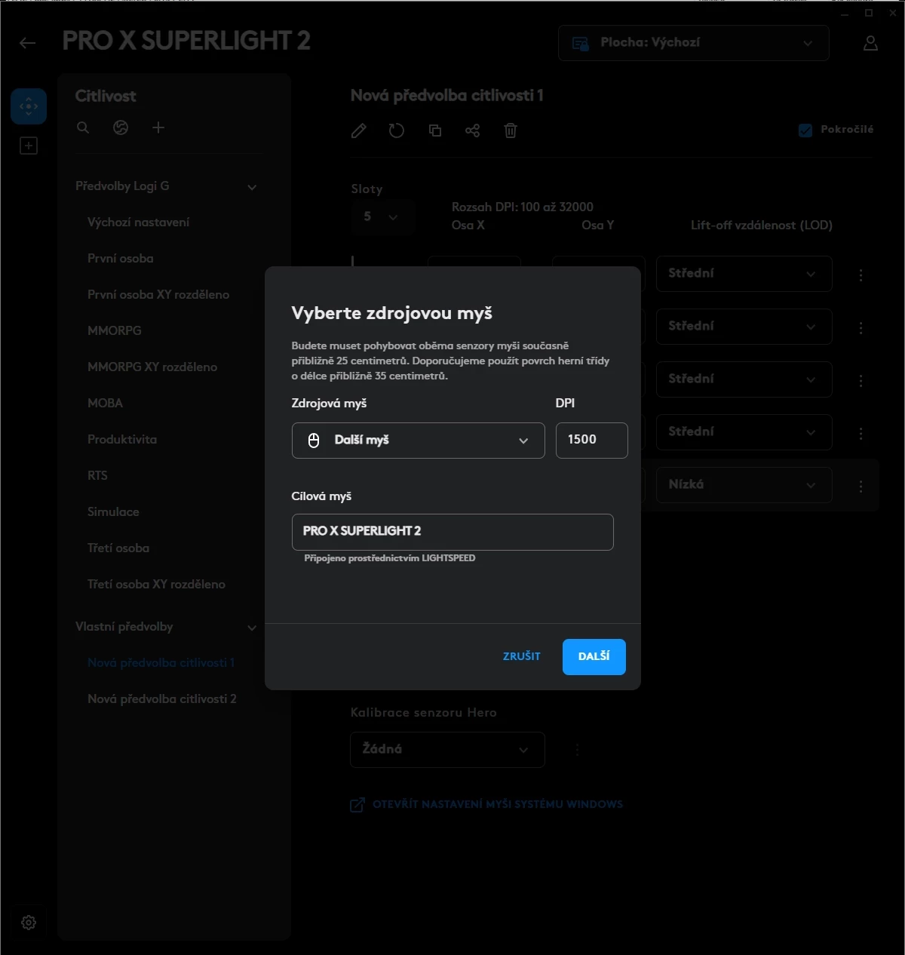Select the Produktivita preset
Screen dimensions: 905x955
click(x=122, y=440)
